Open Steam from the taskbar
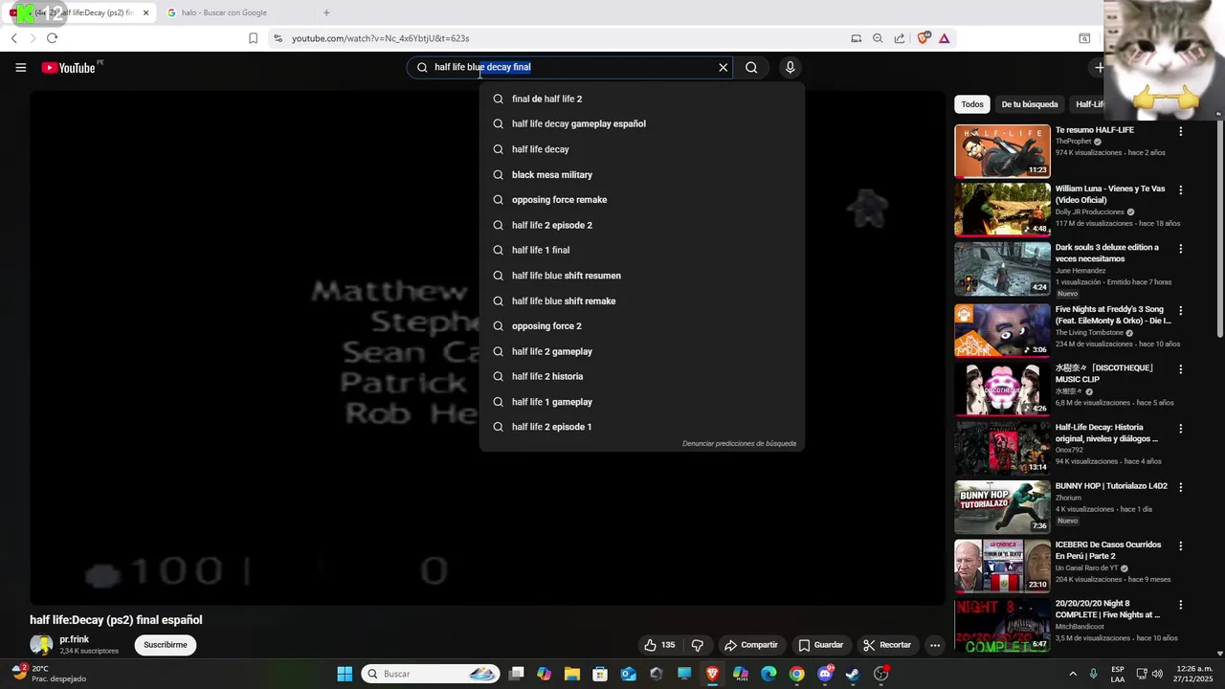1225x689 pixels. (853, 674)
